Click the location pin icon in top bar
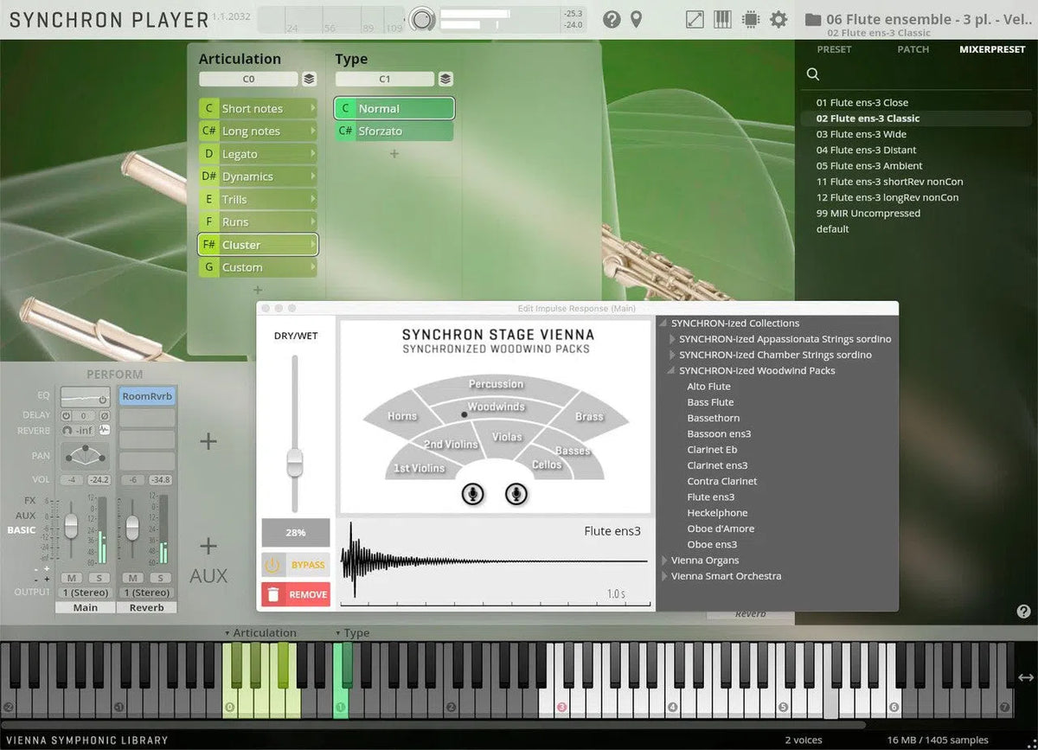Viewport: 1038px width, 750px height. tap(636, 19)
